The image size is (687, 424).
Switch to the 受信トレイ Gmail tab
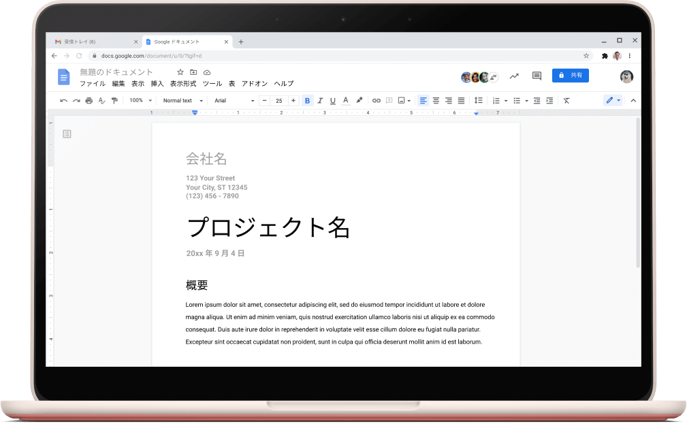pyautogui.click(x=92, y=42)
